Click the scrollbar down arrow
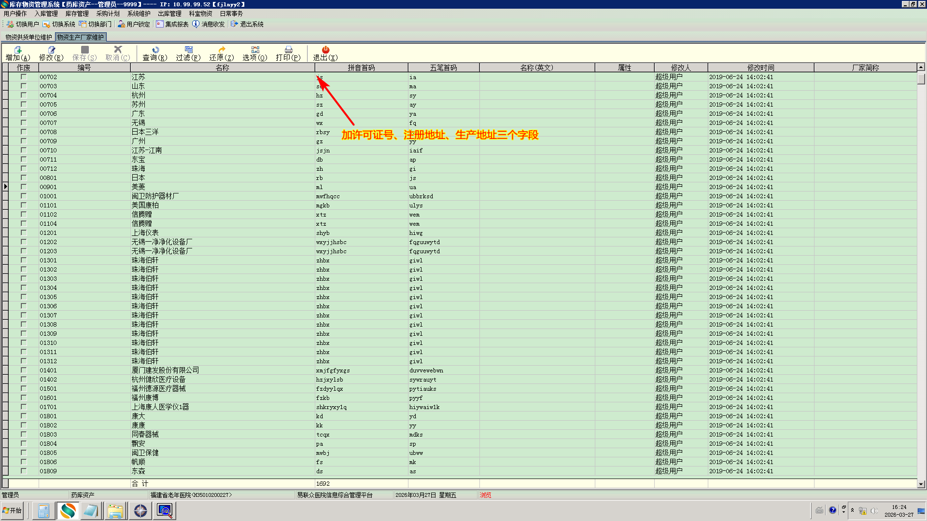 (921, 484)
